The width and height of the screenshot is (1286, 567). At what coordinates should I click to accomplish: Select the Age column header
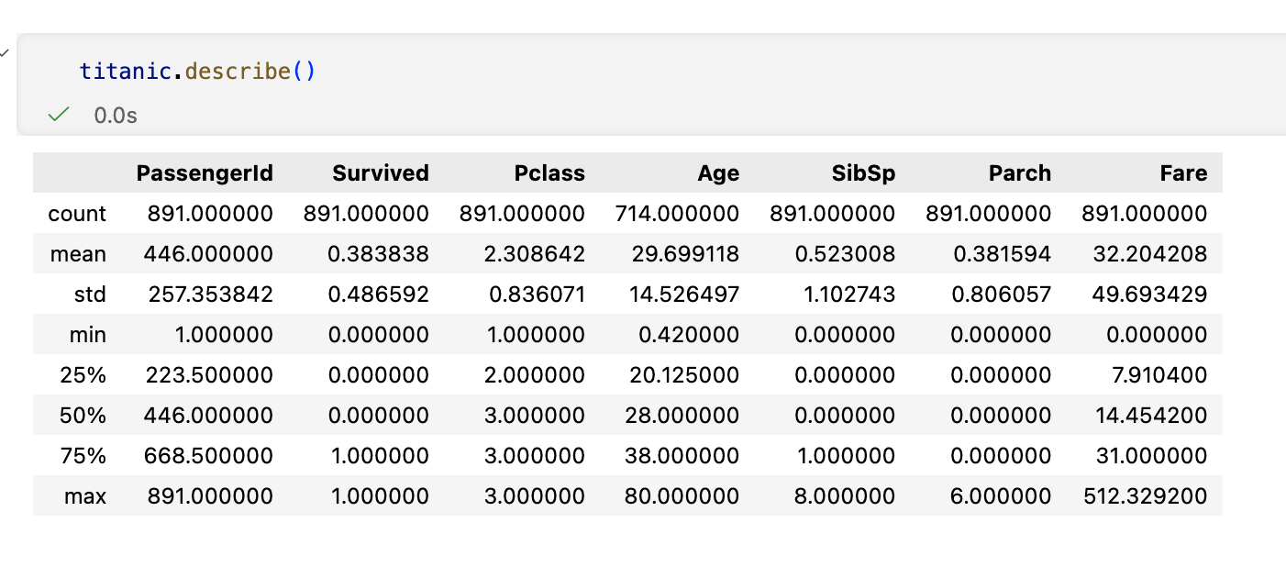[718, 173]
